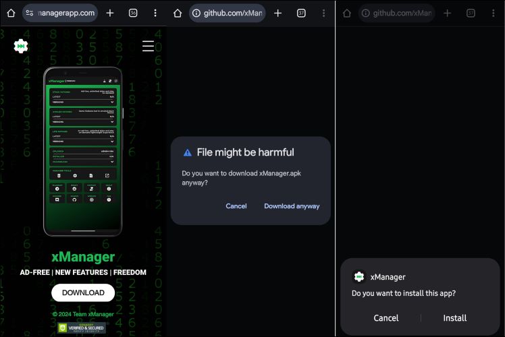Tap home icon in right browser panel
505x337 pixels.
347,13
